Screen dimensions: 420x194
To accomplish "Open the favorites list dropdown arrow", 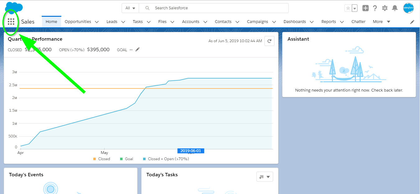I will pos(355,8).
